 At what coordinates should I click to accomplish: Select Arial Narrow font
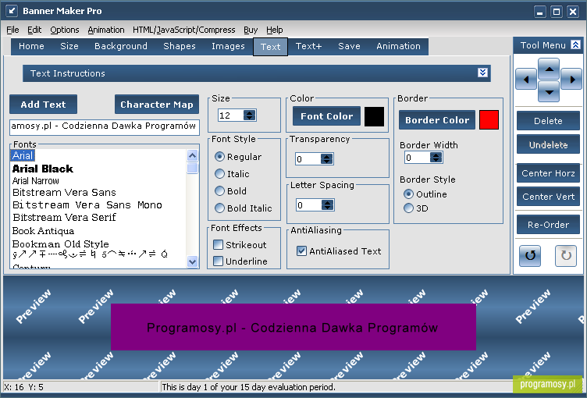[36, 181]
